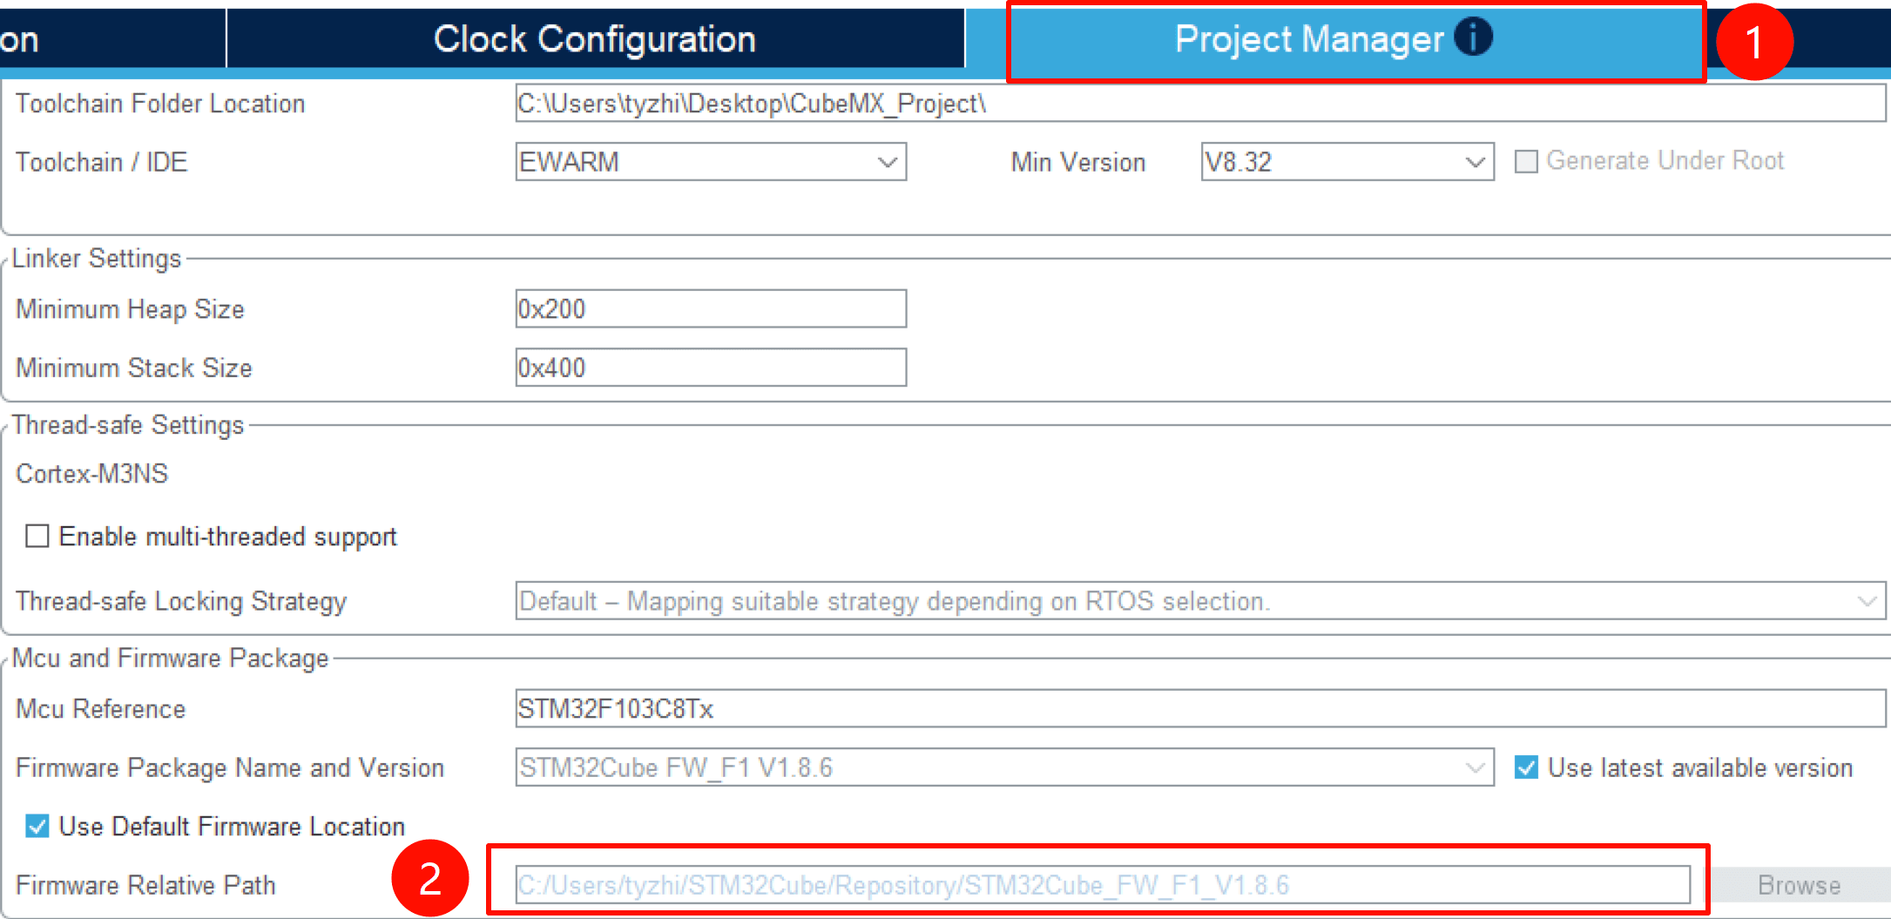Viewport: 1891px width, 919px height.
Task: Expand the Min Version dropdown
Action: [x=1347, y=162]
